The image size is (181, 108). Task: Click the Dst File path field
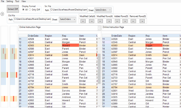[32, 19]
